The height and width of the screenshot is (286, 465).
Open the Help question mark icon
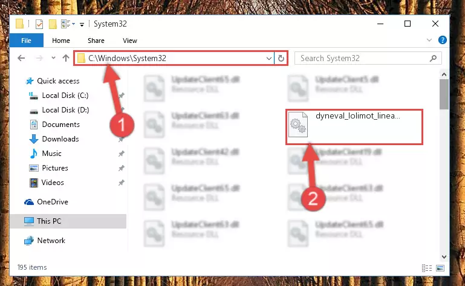pyautogui.click(x=442, y=40)
